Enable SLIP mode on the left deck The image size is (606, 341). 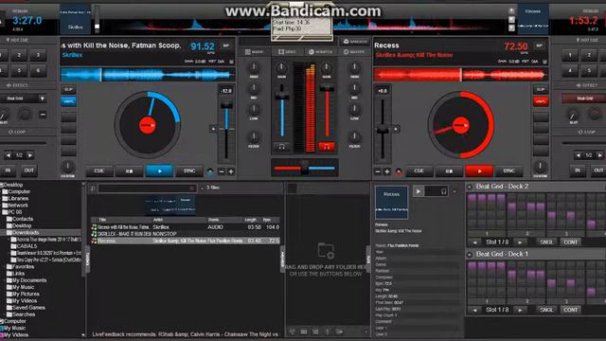[x=68, y=90]
